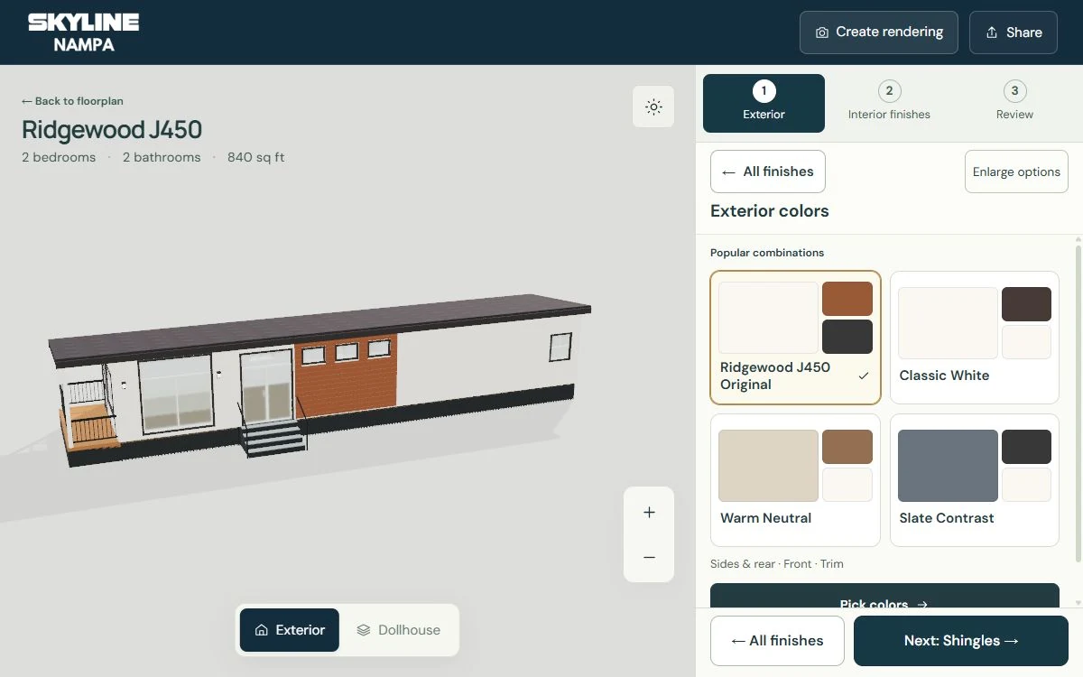Switch to Dollhouse view mode

click(398, 630)
